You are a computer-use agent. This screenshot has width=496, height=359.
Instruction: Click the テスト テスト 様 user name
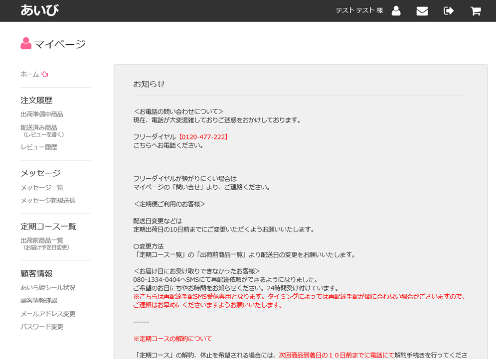[x=359, y=10]
